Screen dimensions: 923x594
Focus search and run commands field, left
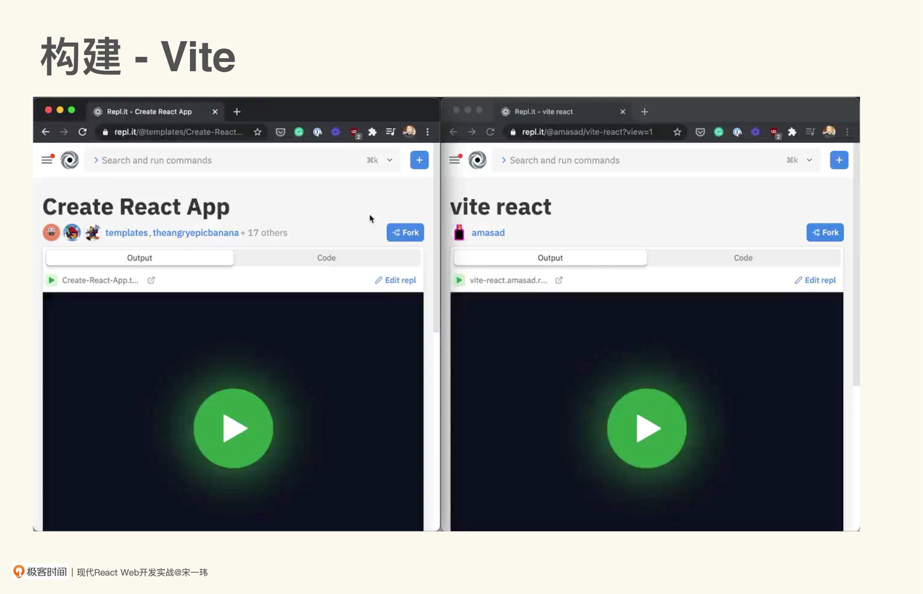[x=242, y=160]
